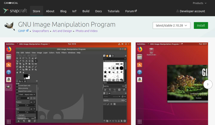This screenshot has height=125, width=215.
Task: Toggle the Highlight option in Crop options
Action: [17, 115]
